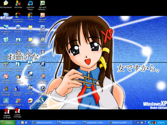Open the CorelDRAW Graphics Suite folder
The width and height of the screenshot is (167, 125).
(x=30, y=40)
